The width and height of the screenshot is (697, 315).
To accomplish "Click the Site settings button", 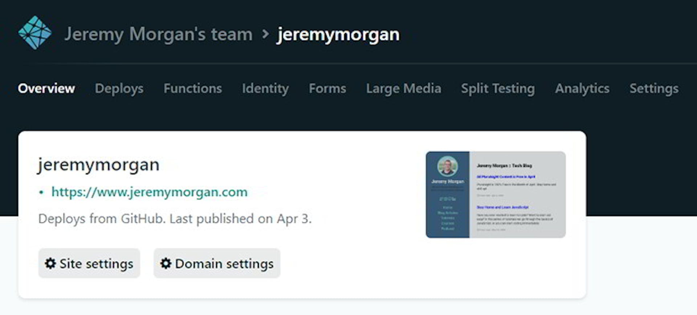I will (x=89, y=263).
